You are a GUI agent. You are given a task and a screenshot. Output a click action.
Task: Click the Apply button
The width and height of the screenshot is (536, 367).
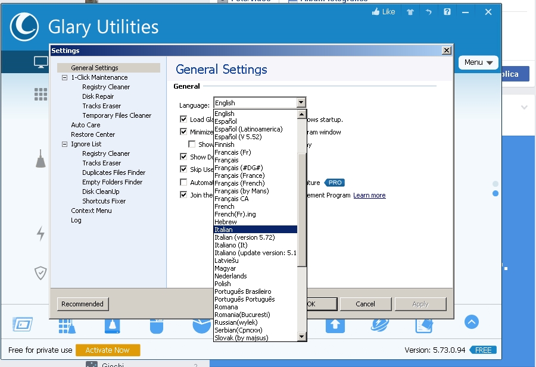coord(420,304)
